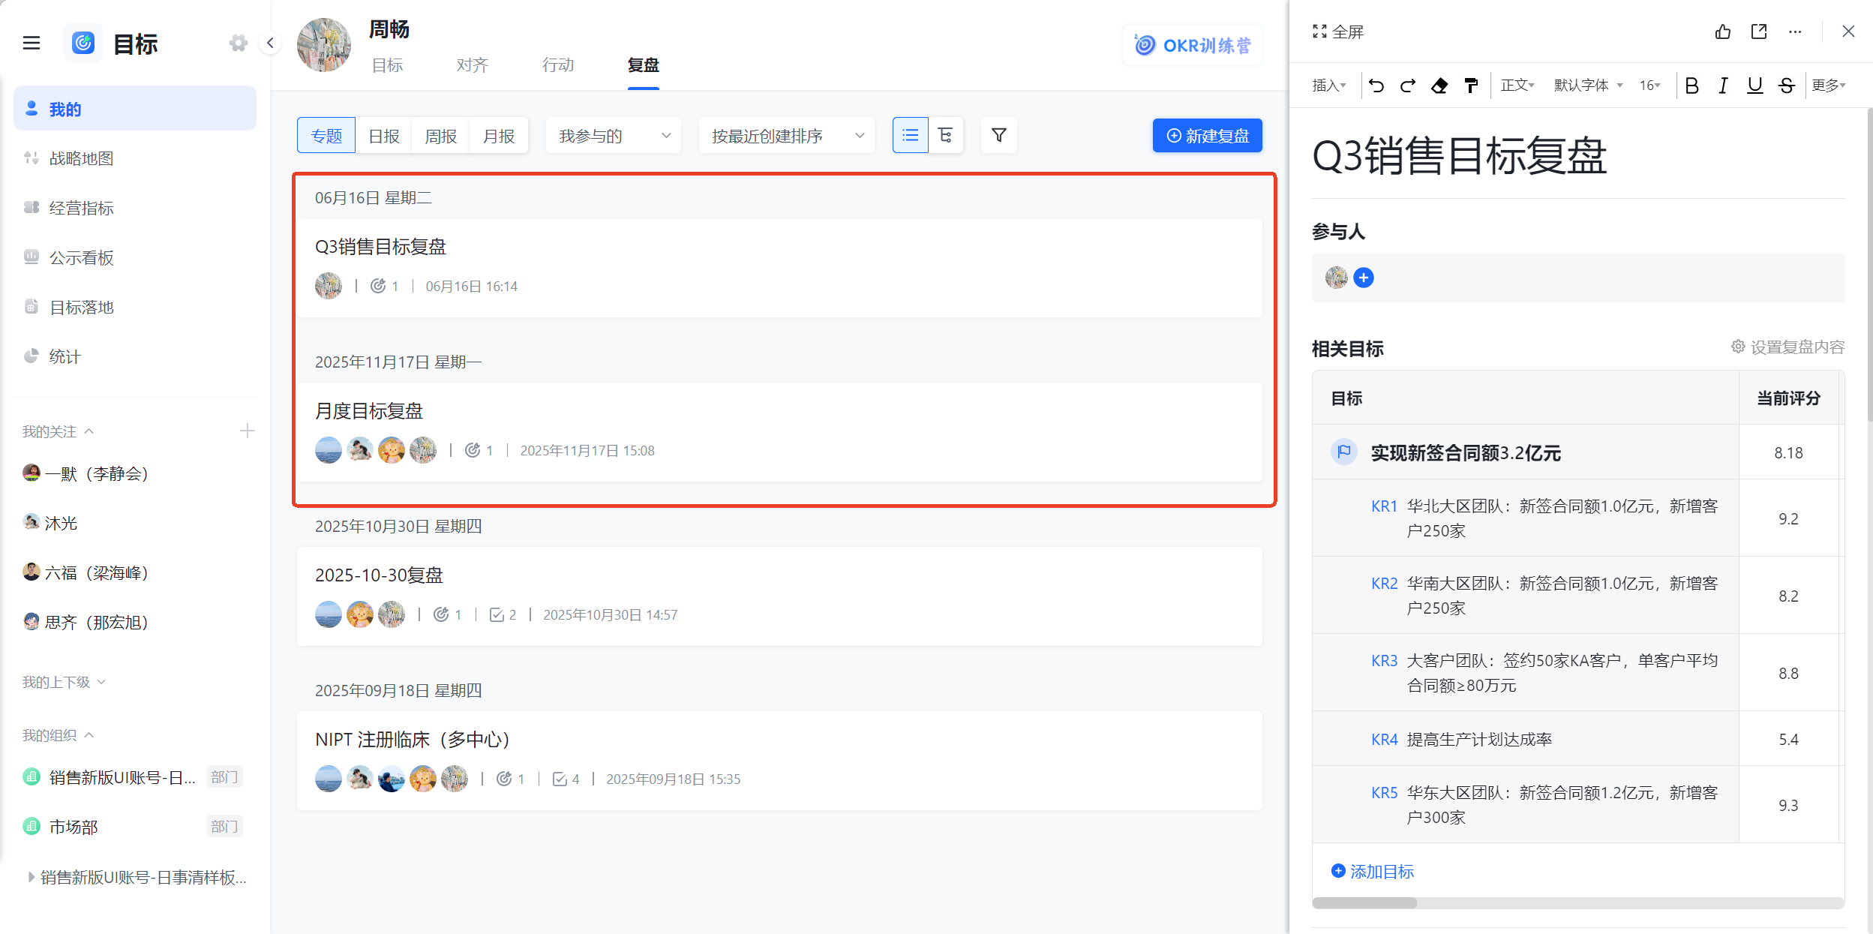The image size is (1873, 934).
Task: Select the 月报 segment
Action: click(x=499, y=136)
